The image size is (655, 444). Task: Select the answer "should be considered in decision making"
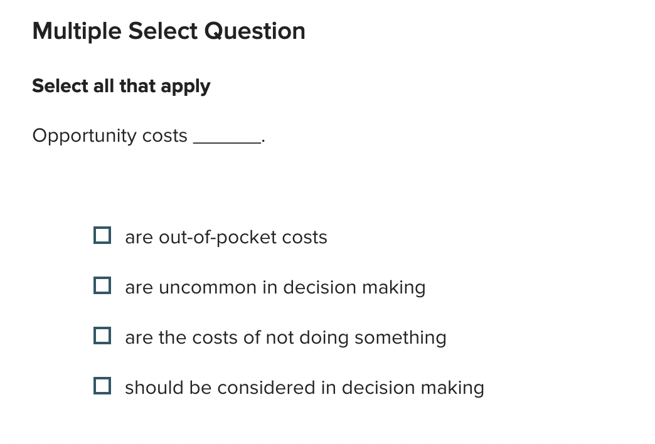click(304, 388)
